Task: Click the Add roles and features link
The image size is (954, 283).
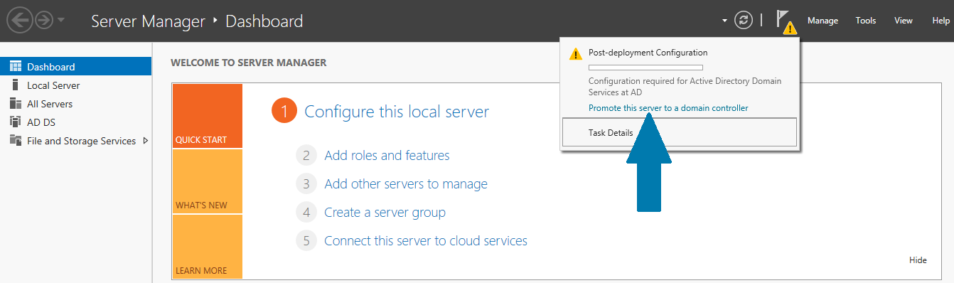Action: click(387, 155)
